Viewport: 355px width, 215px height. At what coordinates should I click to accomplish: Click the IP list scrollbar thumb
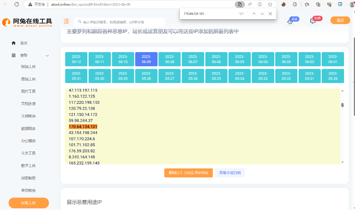[x=342, y=105]
